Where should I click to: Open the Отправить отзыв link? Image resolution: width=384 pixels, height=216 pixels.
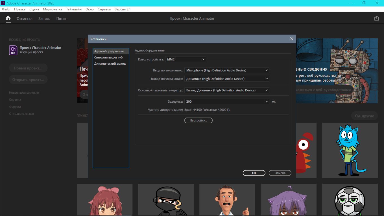tap(21, 114)
